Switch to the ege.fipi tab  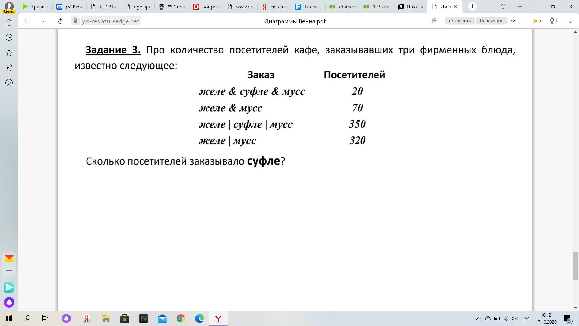(x=138, y=7)
